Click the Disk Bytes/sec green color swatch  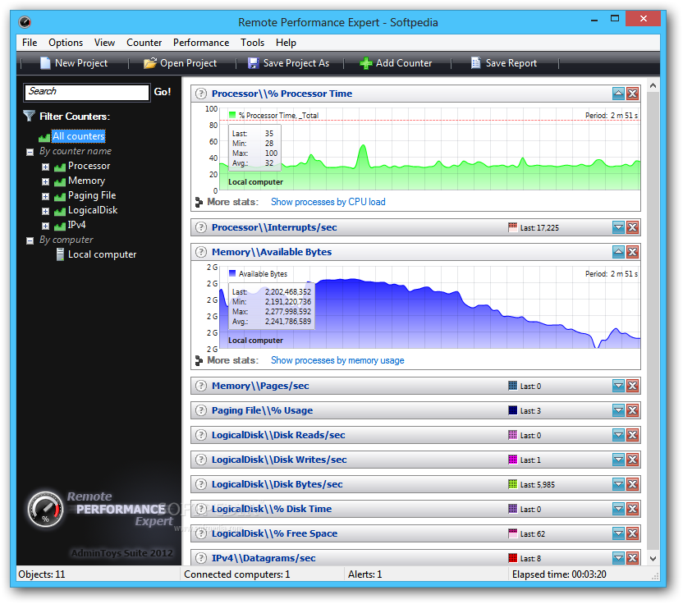click(513, 484)
